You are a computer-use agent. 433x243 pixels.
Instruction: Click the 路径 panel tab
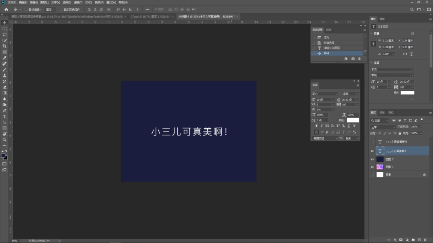pos(391,113)
